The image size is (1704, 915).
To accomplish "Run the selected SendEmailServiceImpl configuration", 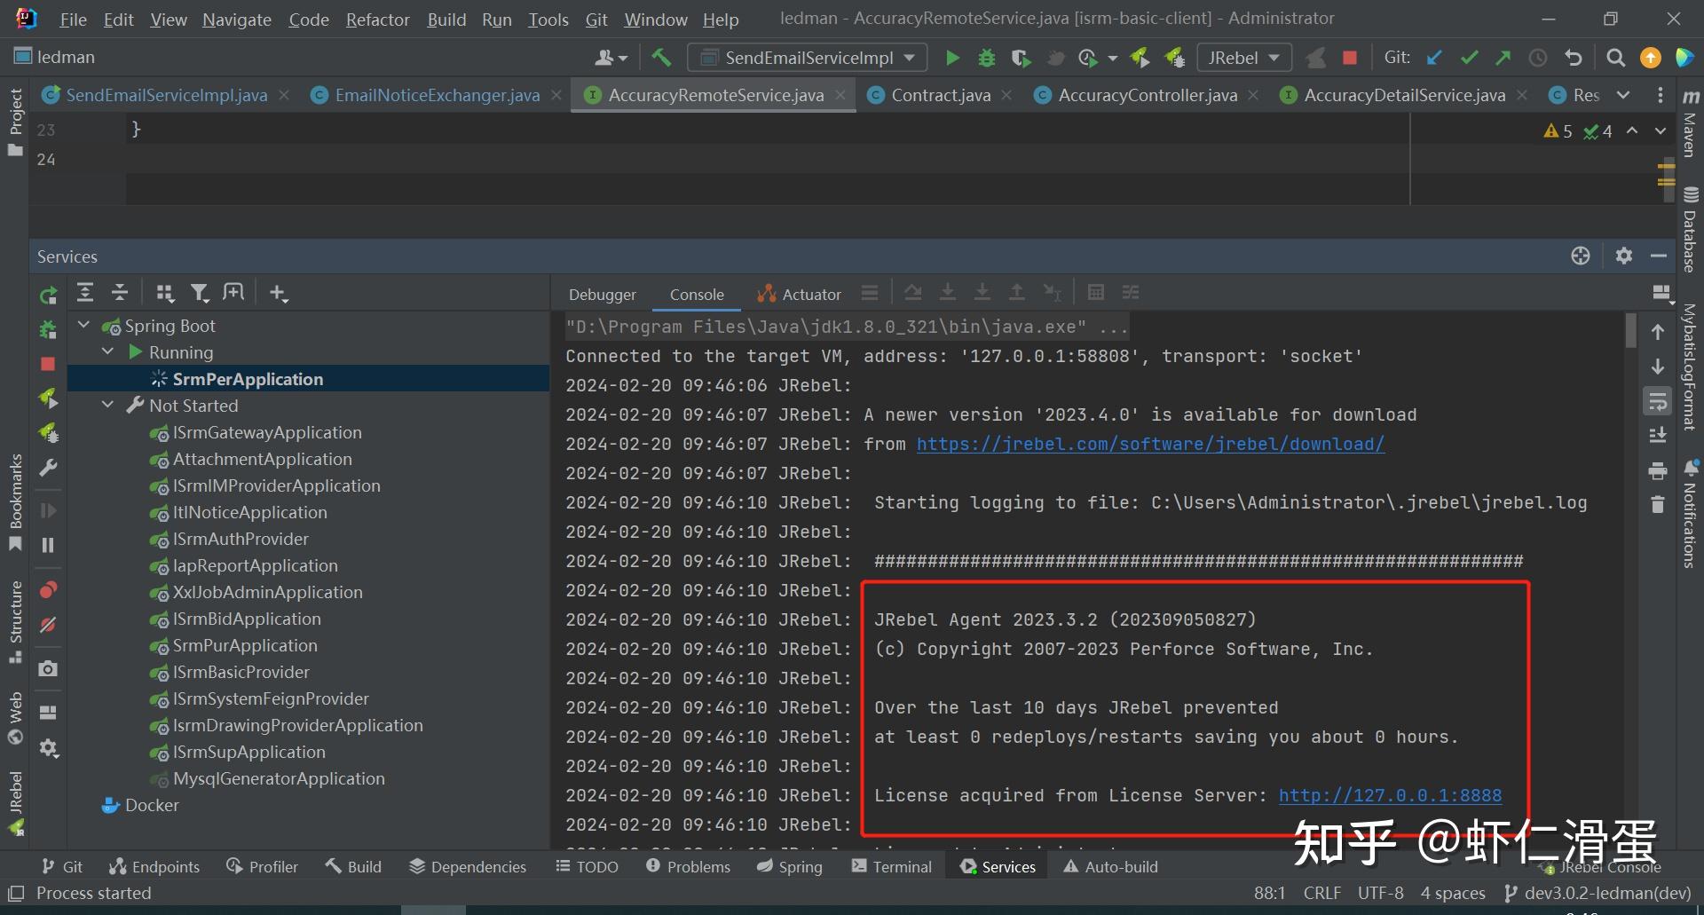I will pyautogui.click(x=951, y=57).
